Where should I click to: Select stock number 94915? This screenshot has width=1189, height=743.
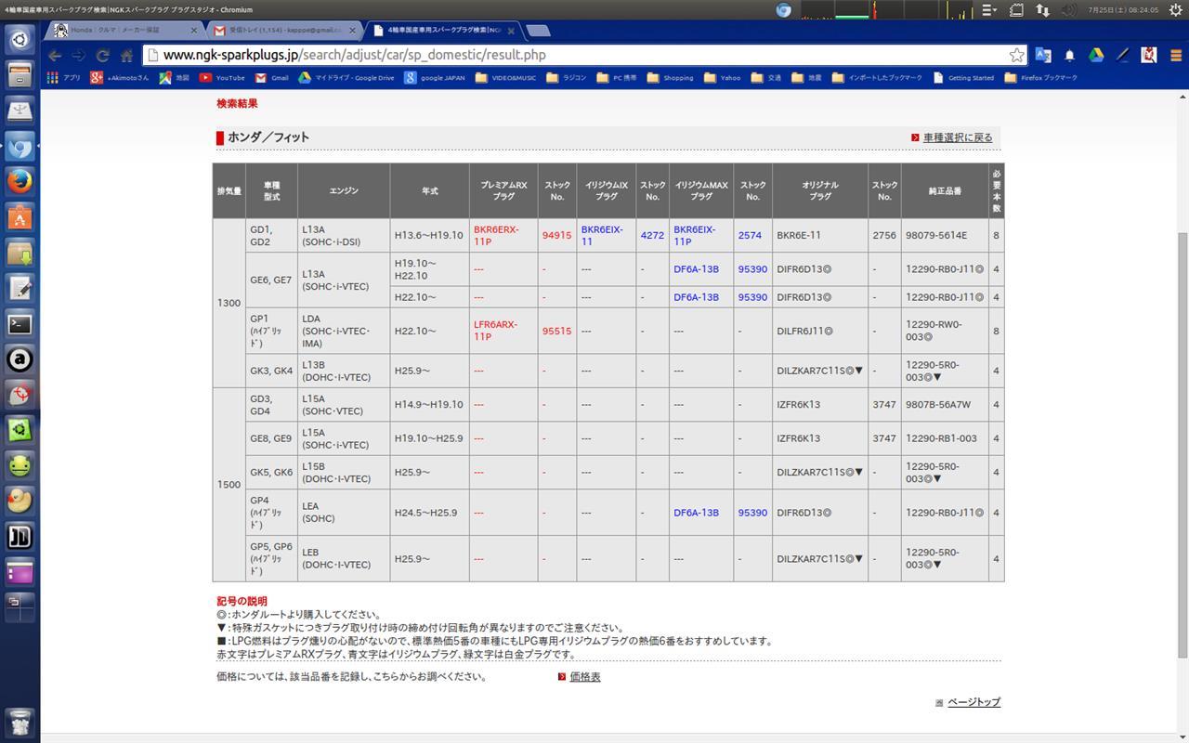pos(556,236)
